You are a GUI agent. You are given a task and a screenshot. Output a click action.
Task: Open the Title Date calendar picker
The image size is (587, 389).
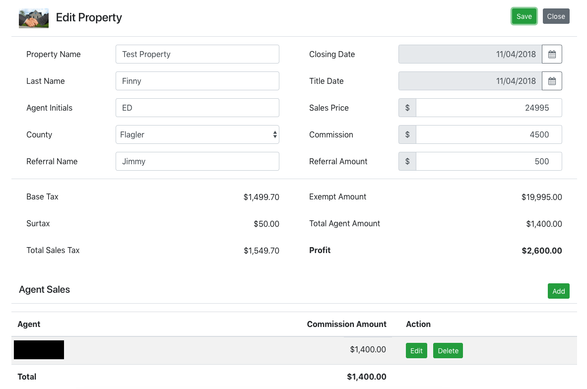click(x=552, y=81)
